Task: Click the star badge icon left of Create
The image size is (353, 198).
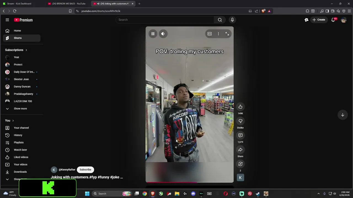Action: pyautogui.click(x=306, y=20)
